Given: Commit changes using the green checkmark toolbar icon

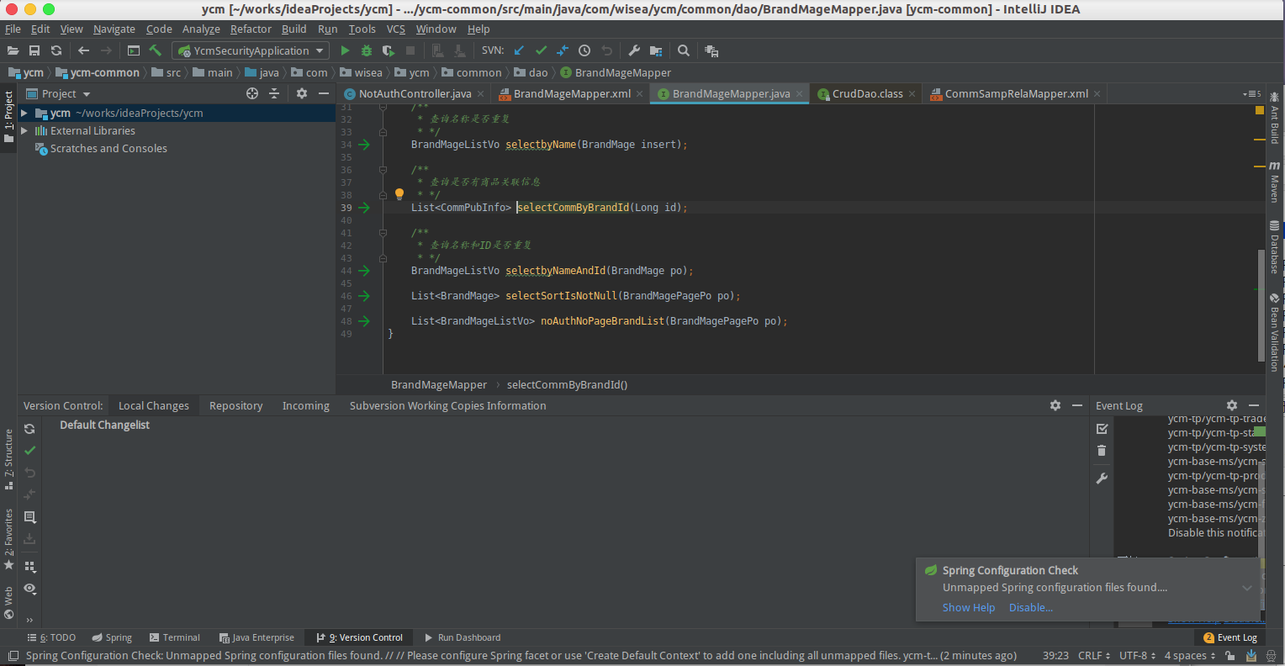Looking at the screenshot, I should point(541,50).
